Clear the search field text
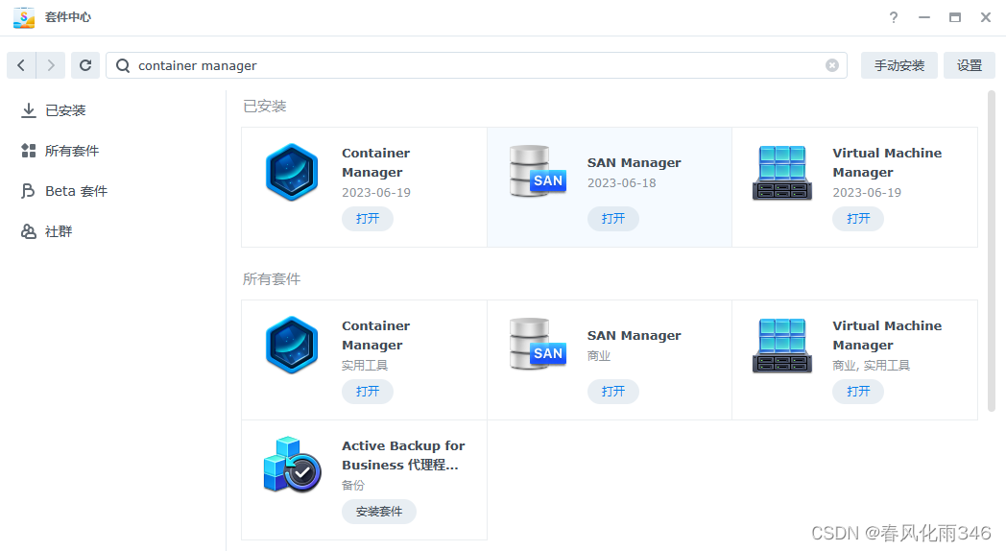This screenshot has height=551, width=1006. pyautogui.click(x=831, y=65)
